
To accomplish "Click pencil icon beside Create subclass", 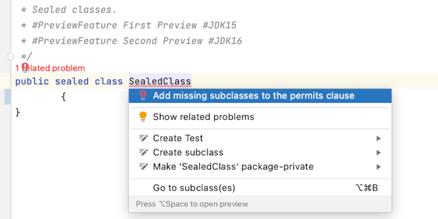I will [143, 152].
